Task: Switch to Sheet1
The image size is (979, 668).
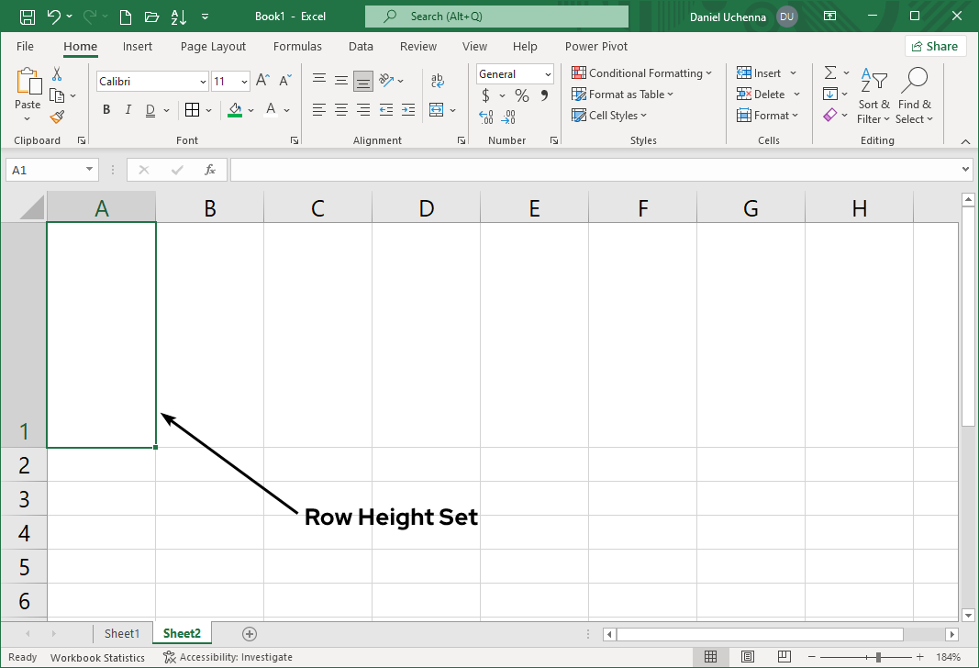Action: point(122,633)
